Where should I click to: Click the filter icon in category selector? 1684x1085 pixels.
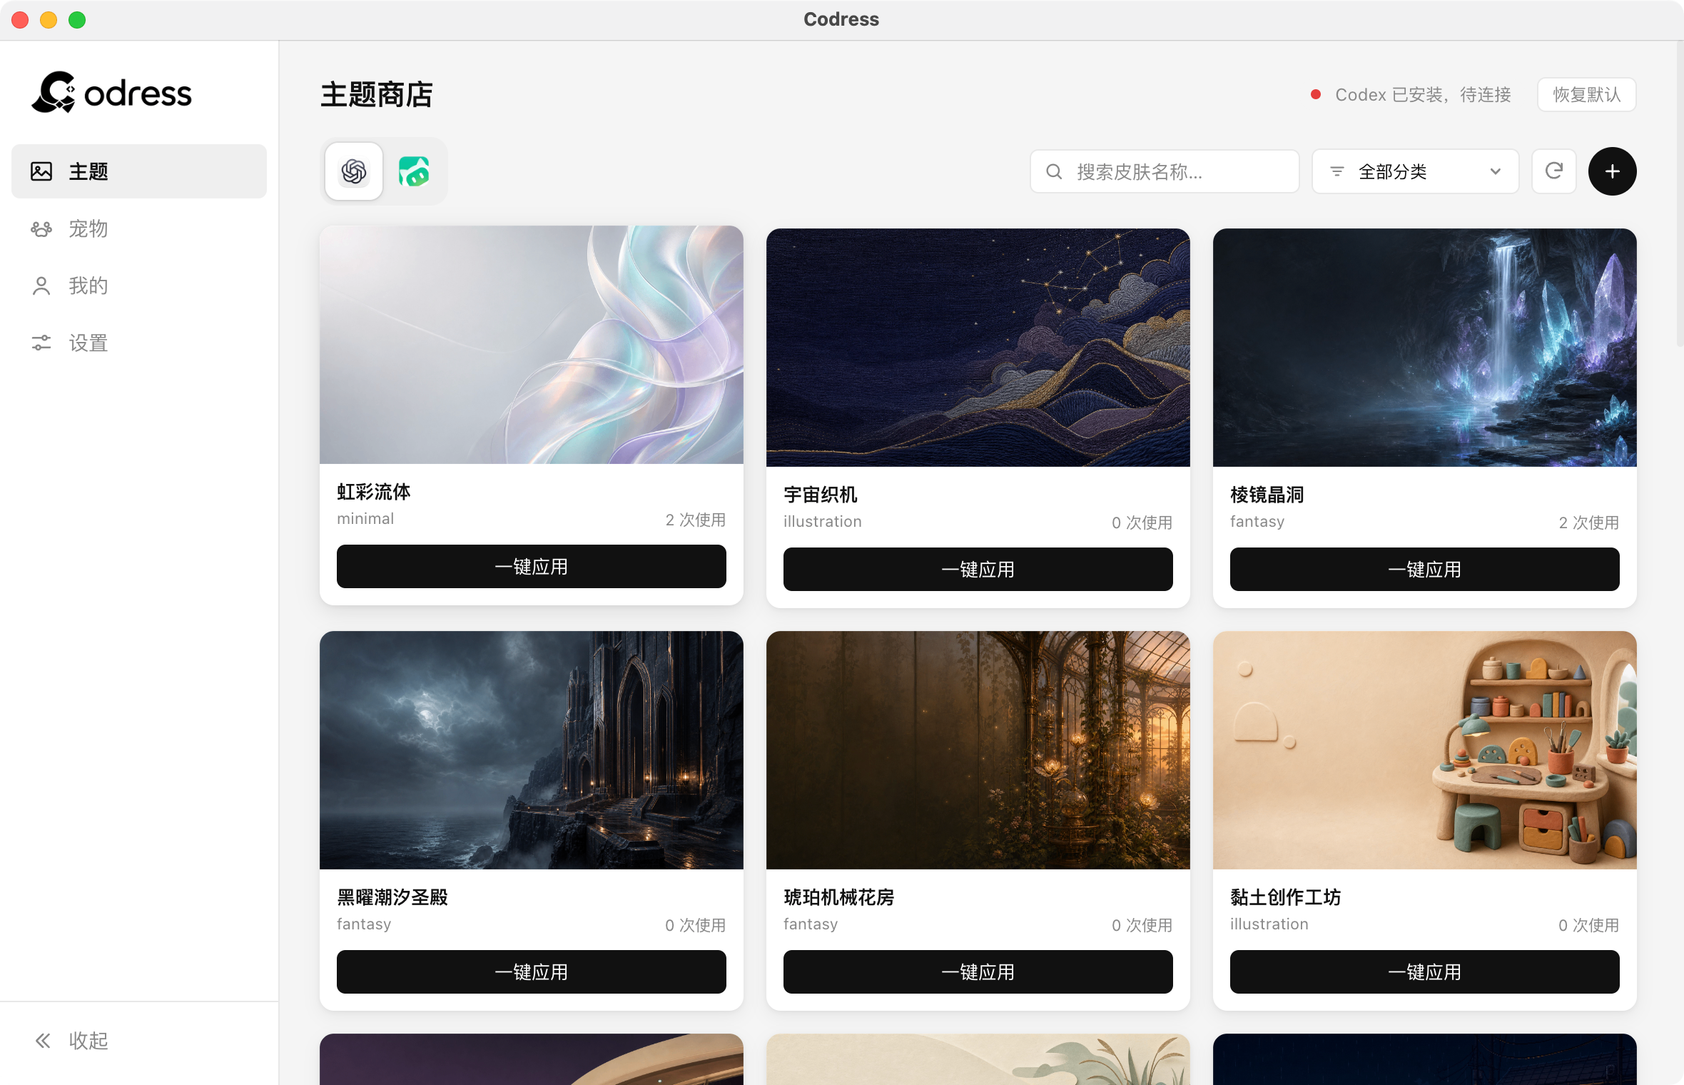(x=1337, y=171)
